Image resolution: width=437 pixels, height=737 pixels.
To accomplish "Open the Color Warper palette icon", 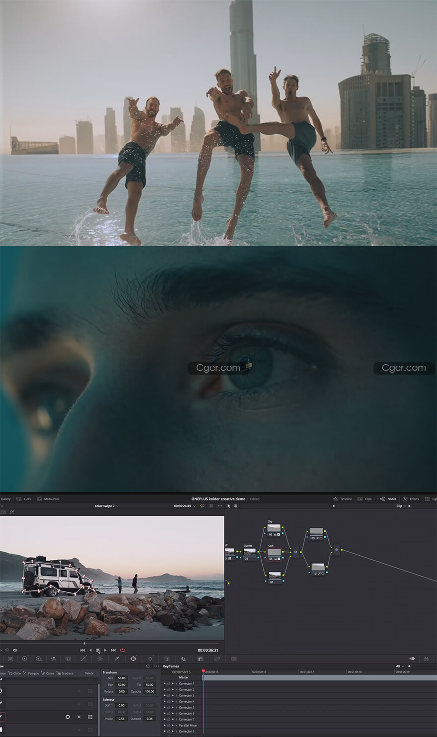I will 100,659.
